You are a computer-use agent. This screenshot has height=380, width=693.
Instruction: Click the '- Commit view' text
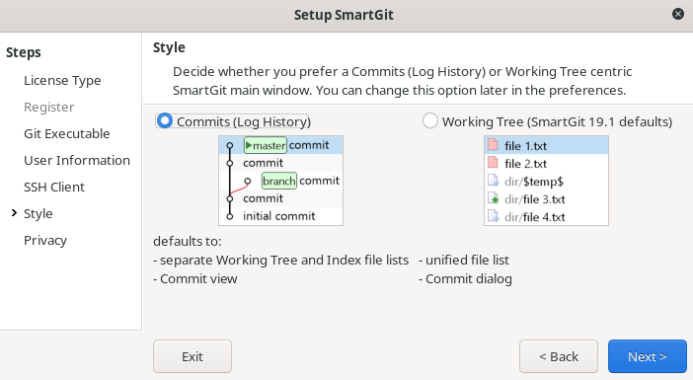(195, 278)
